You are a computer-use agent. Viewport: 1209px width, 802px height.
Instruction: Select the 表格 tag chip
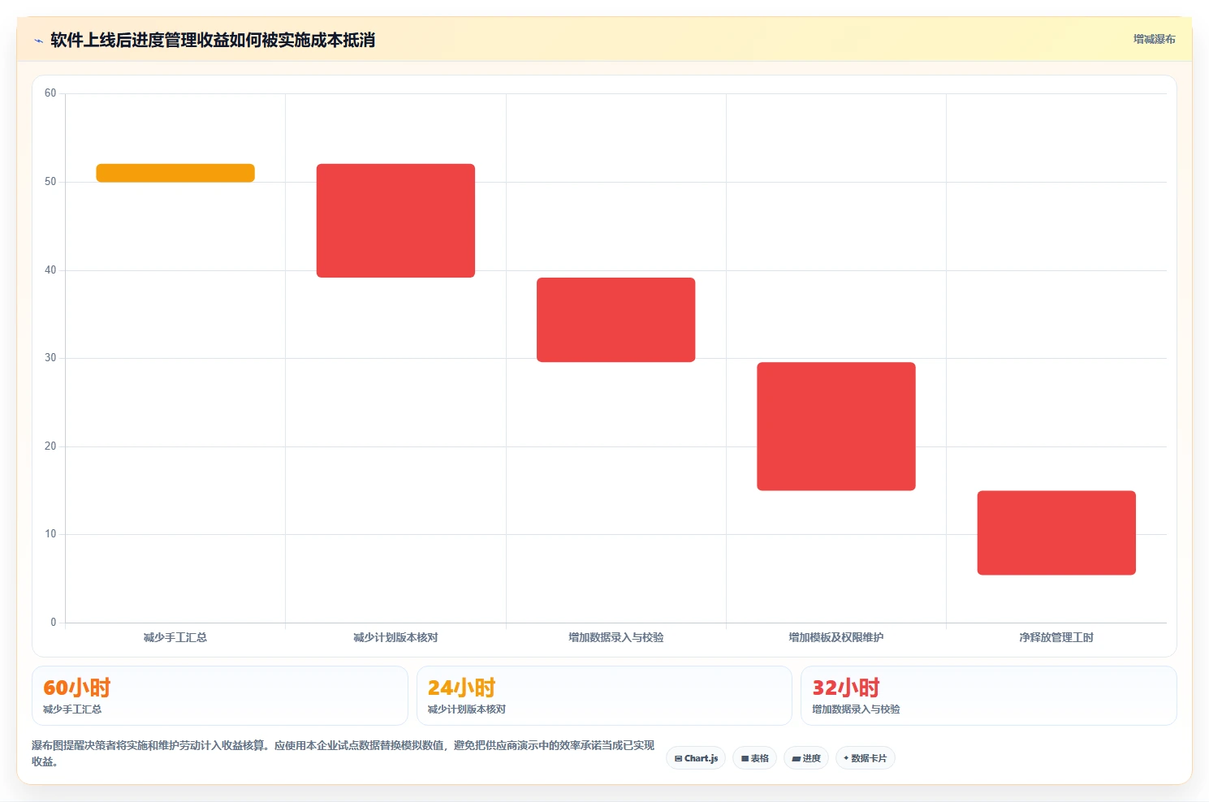755,758
